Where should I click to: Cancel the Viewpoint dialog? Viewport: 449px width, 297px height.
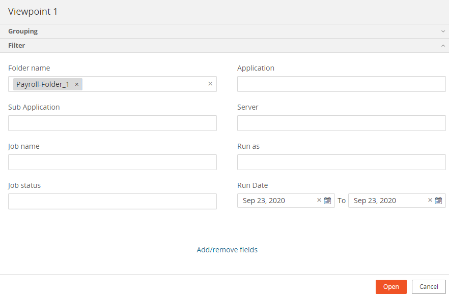coord(429,287)
